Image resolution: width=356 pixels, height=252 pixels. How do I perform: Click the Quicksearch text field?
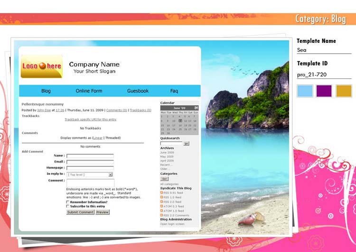171,143
